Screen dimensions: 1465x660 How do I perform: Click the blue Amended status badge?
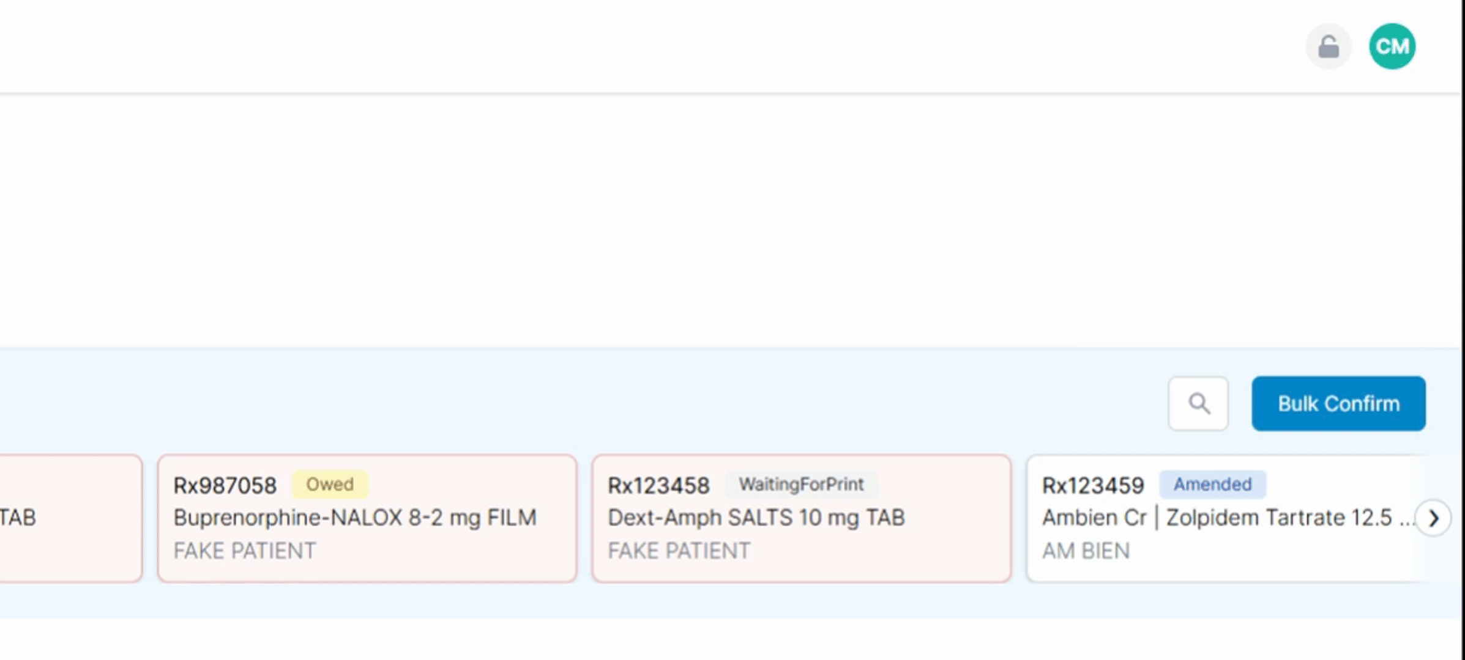(x=1212, y=484)
